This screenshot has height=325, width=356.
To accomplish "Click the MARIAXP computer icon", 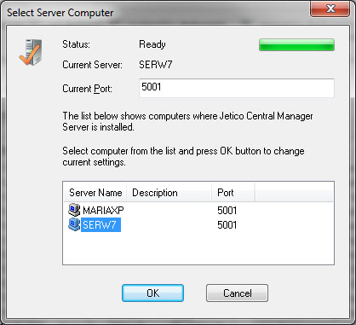I will pyautogui.click(x=74, y=210).
